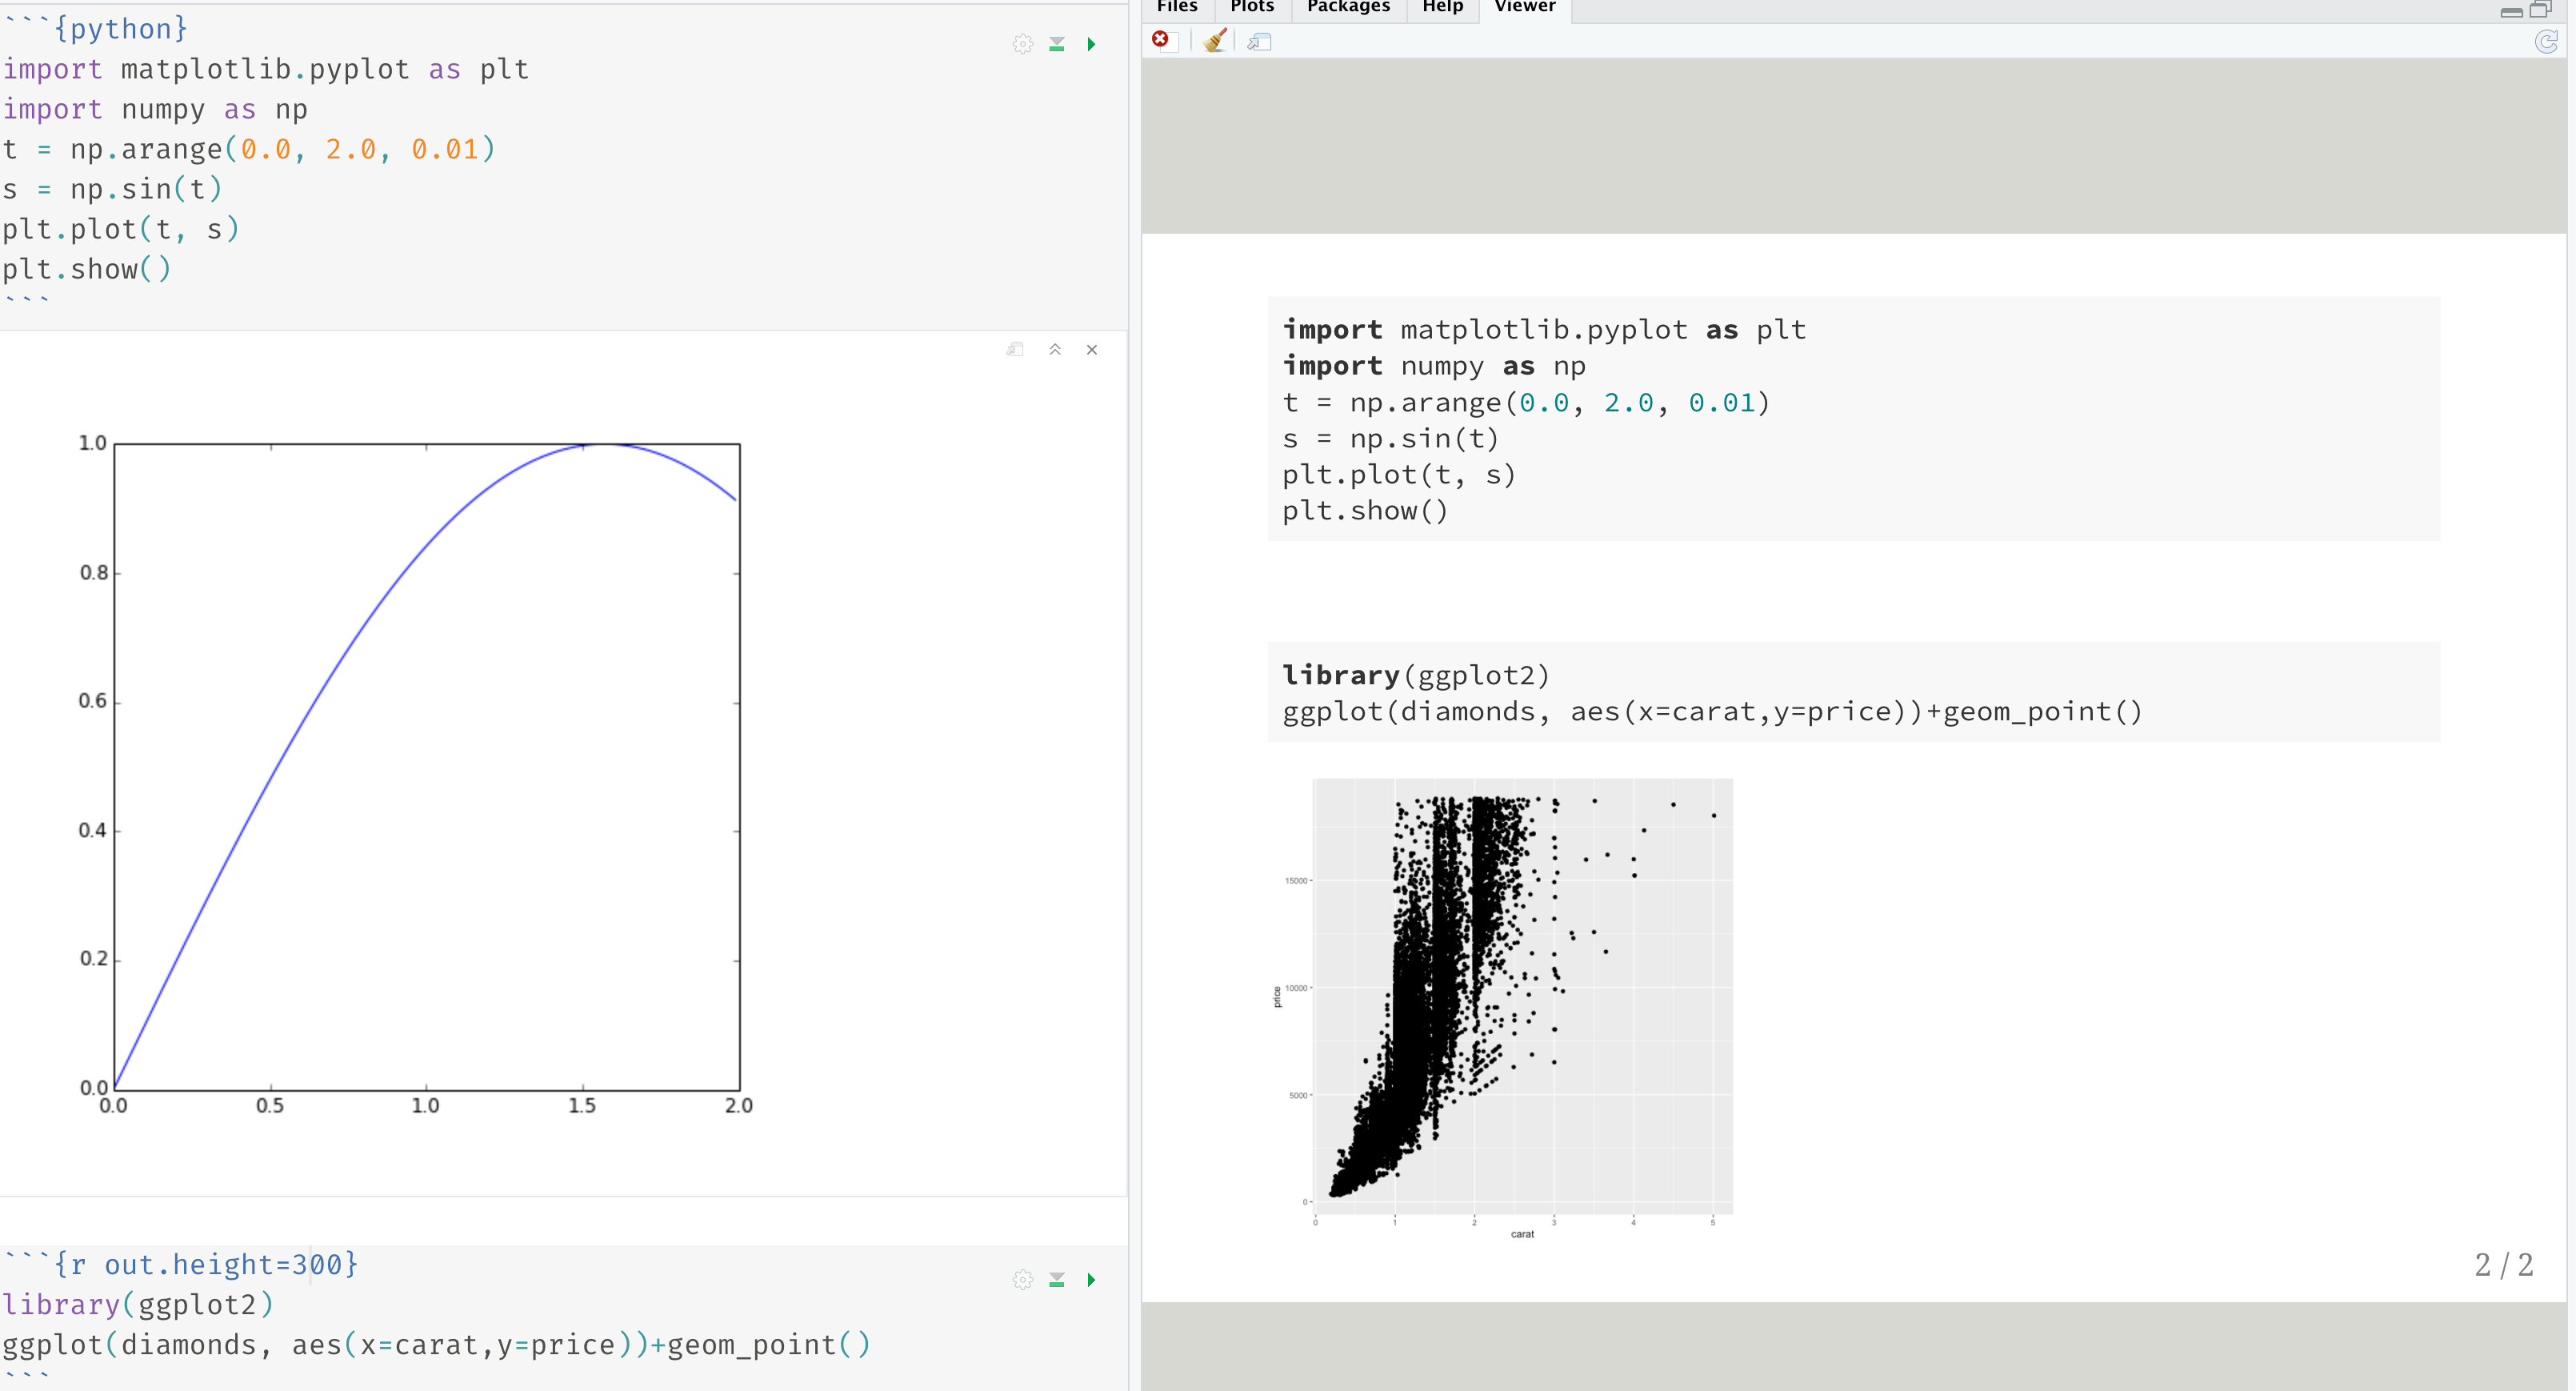Click viewer line 'ggplot(diamonds, aes(x=carat,y=price))+geom_point()'
The image size is (2576, 1391).
(x=1713, y=712)
